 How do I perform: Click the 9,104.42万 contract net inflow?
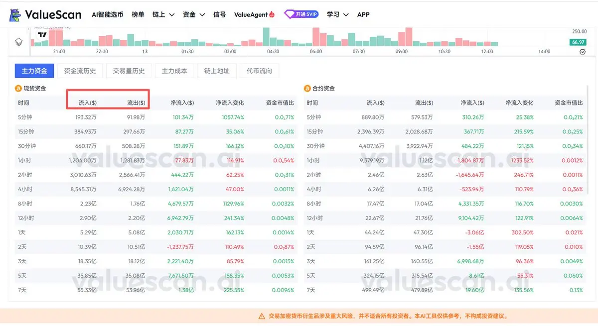[x=470, y=218]
